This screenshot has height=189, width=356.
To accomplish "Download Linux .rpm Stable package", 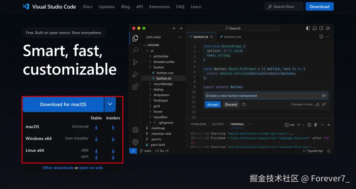I will tap(96, 157).
